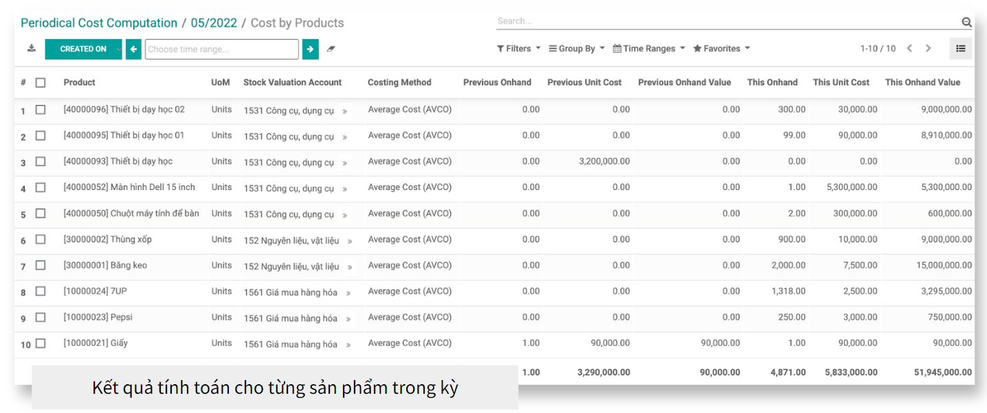Check the box for Màn hình Dell 15 inch

click(x=41, y=187)
